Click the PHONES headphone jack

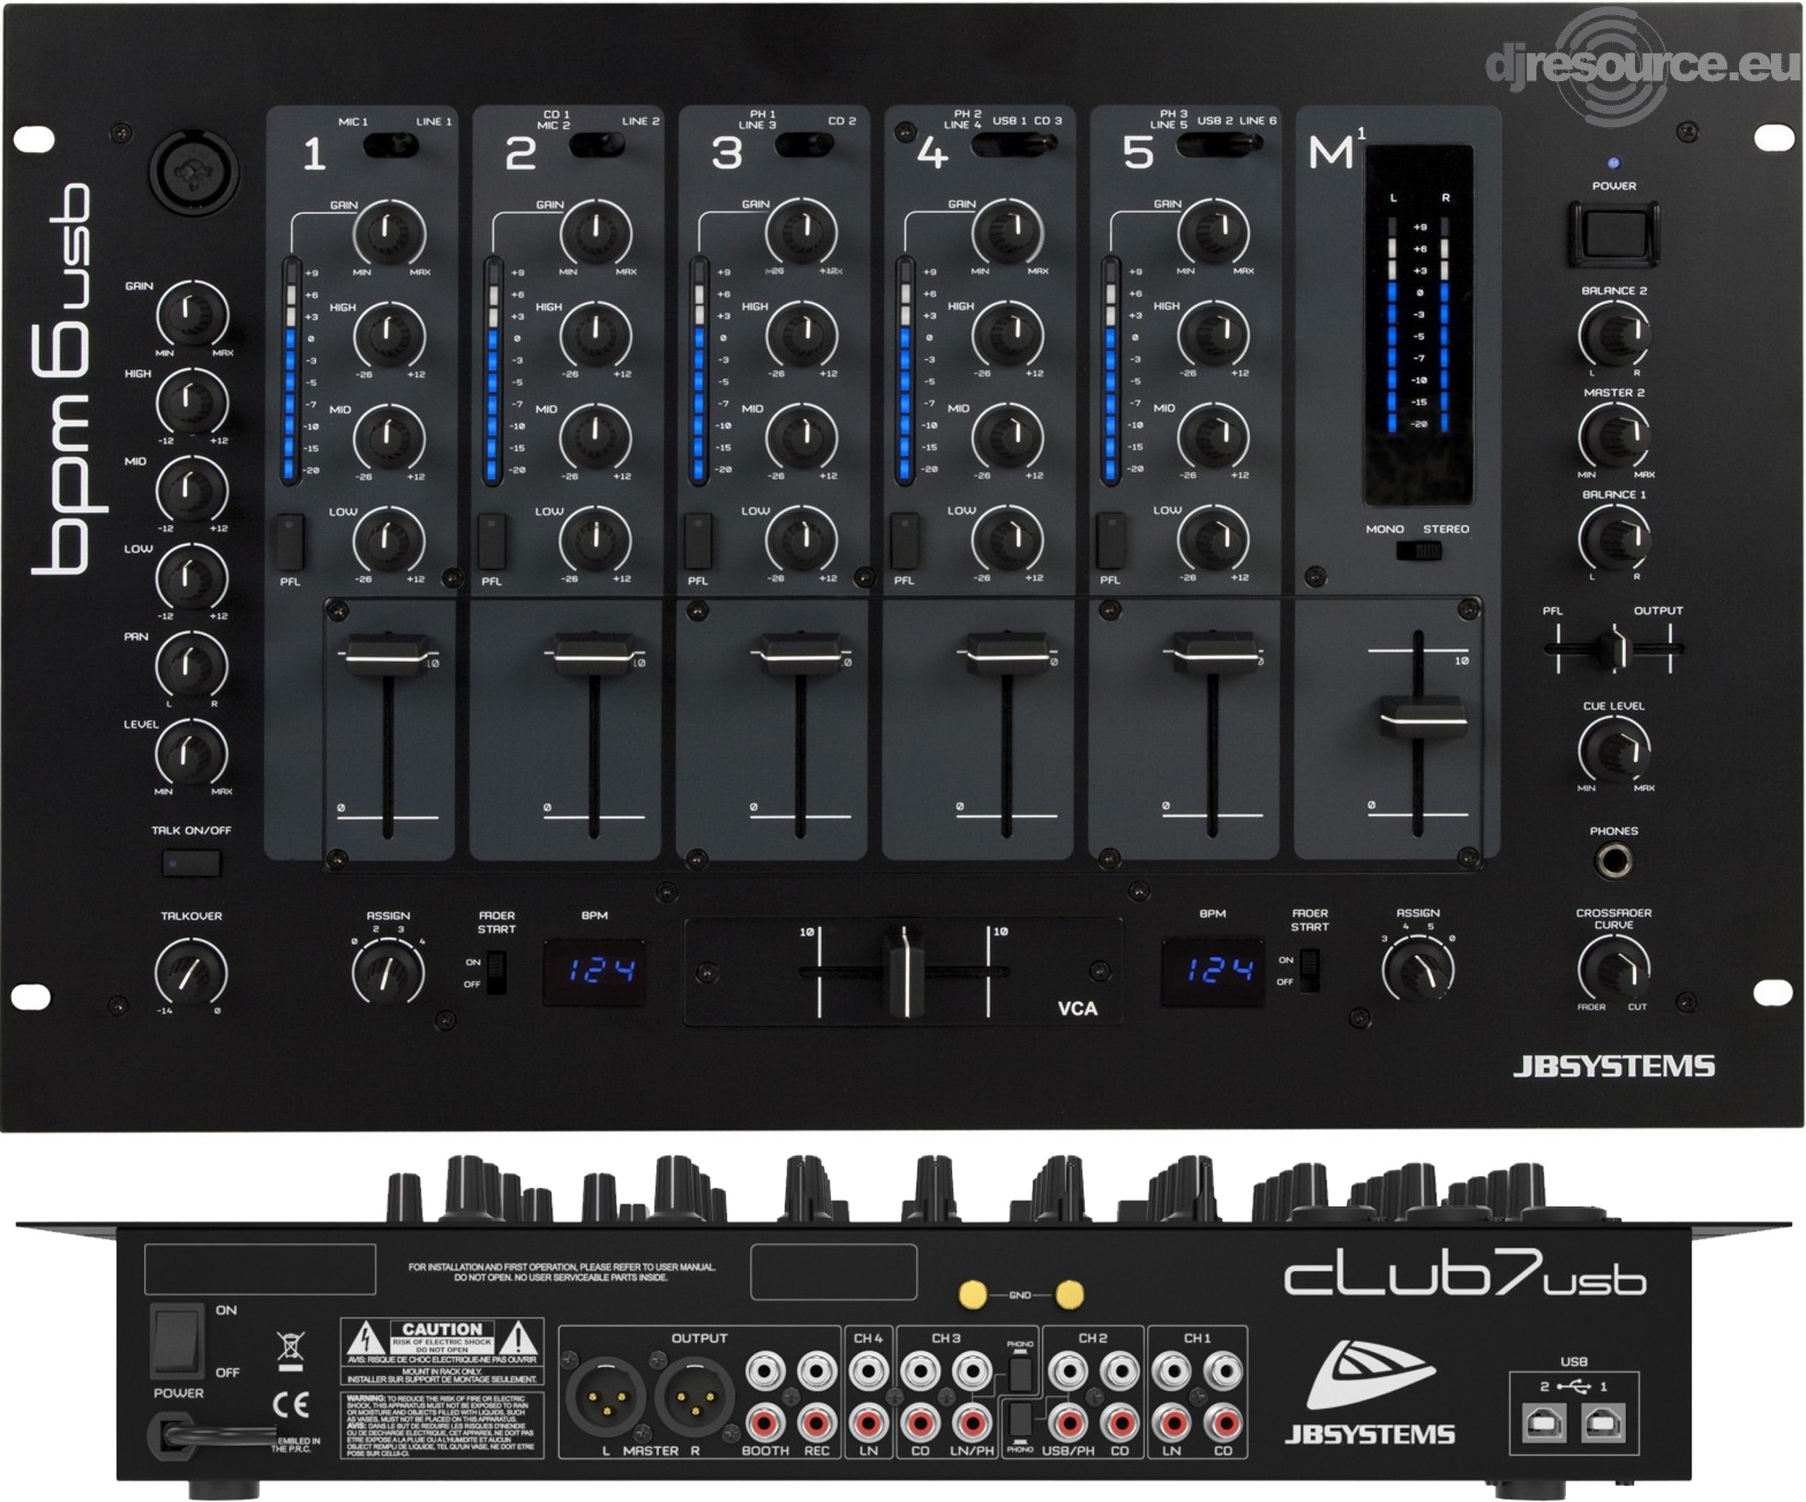point(1614,859)
